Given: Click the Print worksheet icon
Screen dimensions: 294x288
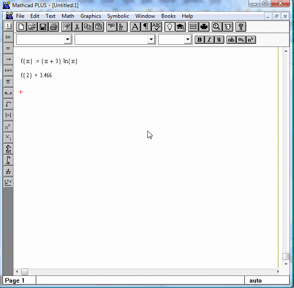Looking at the screenshot, I should 54,27.
